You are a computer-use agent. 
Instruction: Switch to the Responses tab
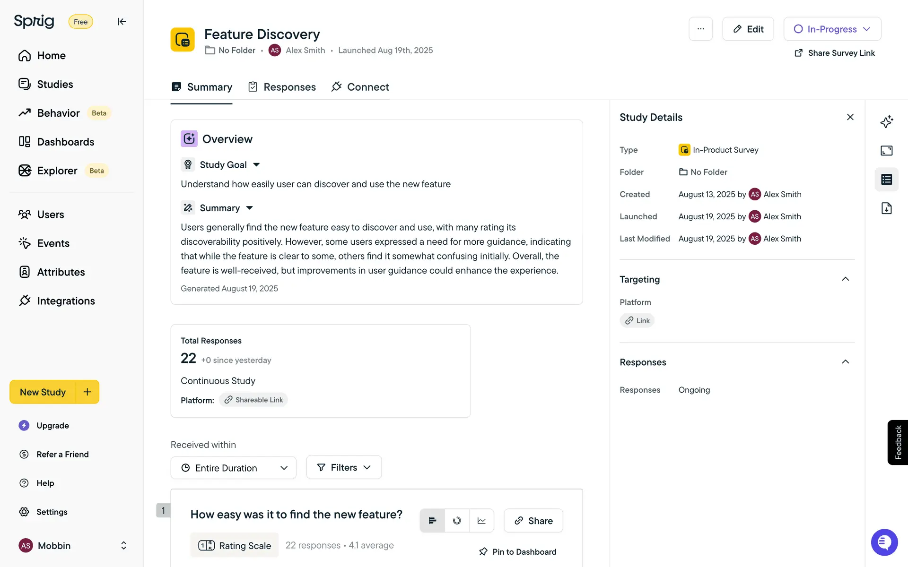(282, 87)
